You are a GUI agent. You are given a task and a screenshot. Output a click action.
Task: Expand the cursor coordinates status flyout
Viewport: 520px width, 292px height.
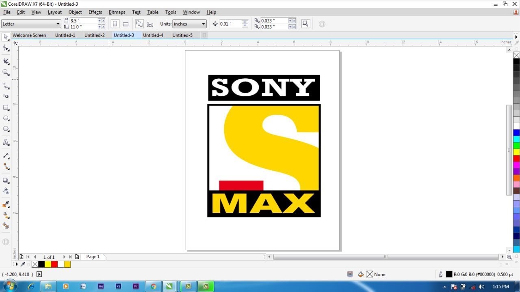click(39, 275)
